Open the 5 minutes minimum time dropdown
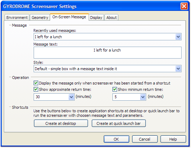 (143, 97)
